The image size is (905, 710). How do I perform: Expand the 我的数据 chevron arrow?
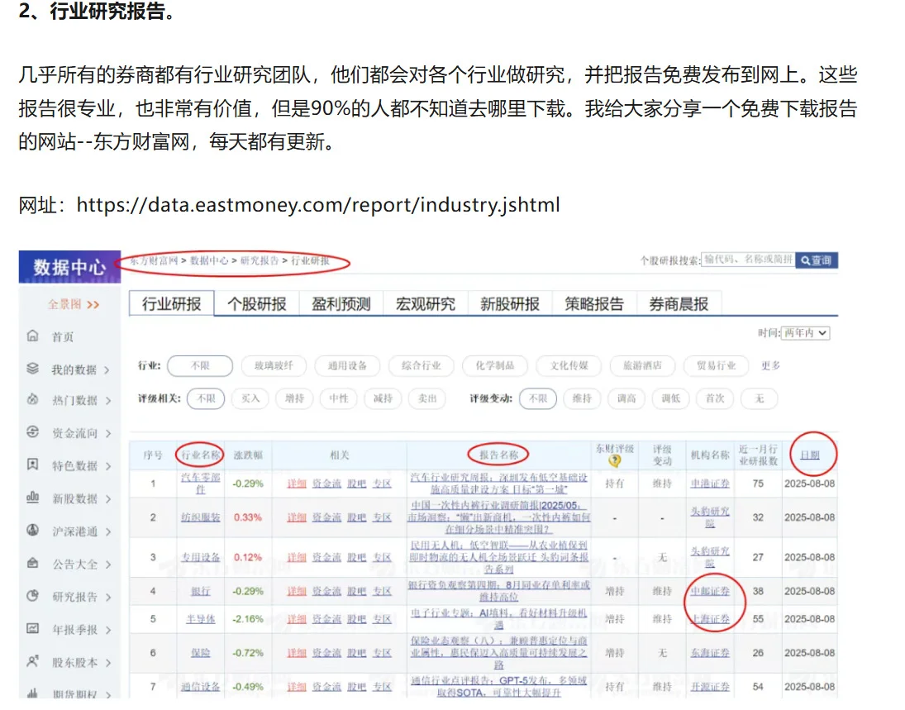[x=107, y=370]
